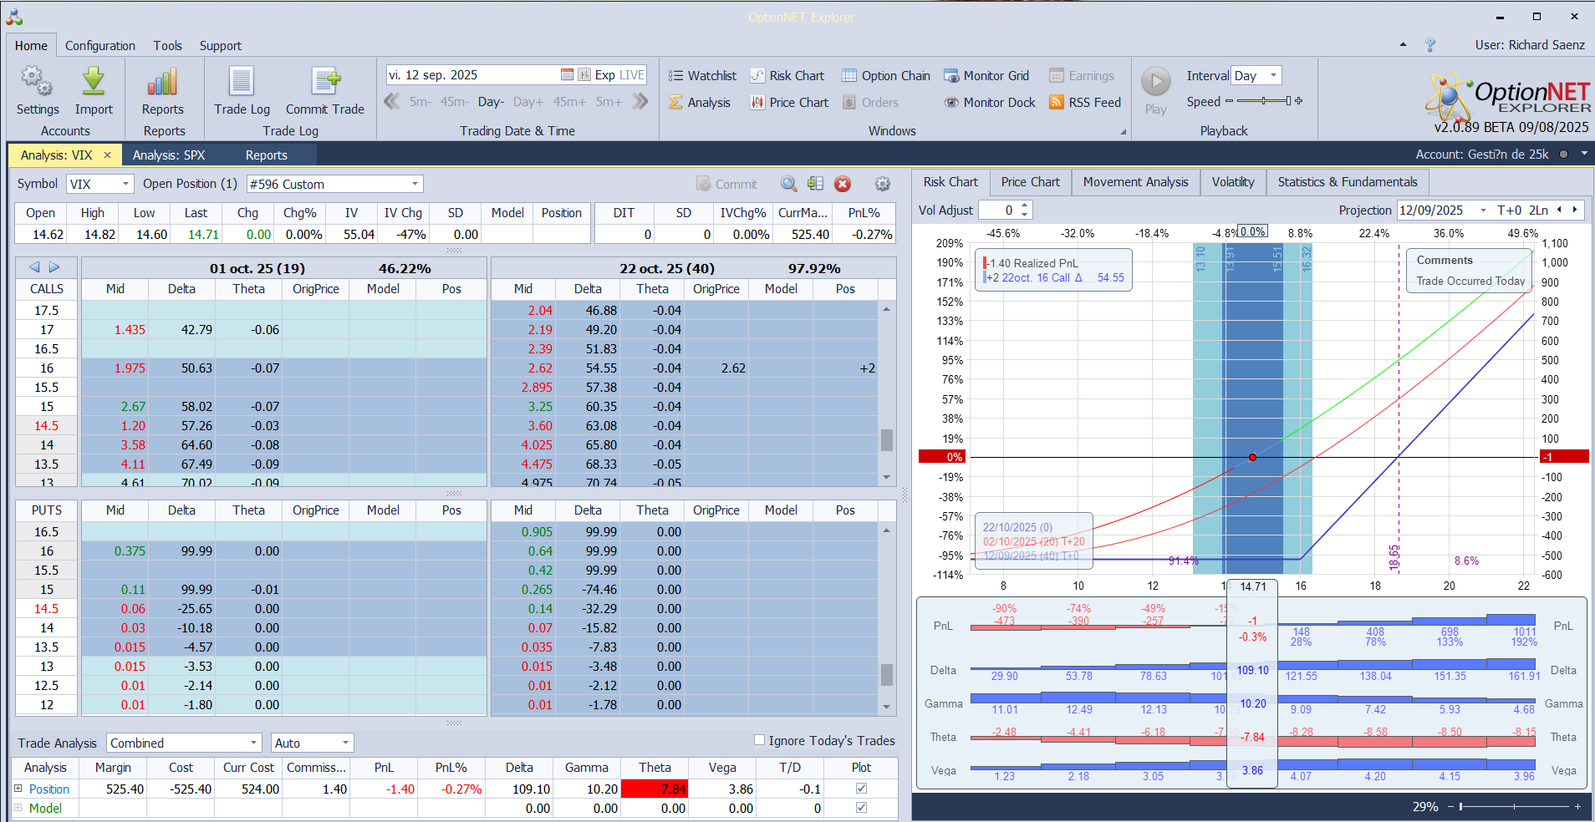Click the Commit Trade icon

(x=325, y=82)
